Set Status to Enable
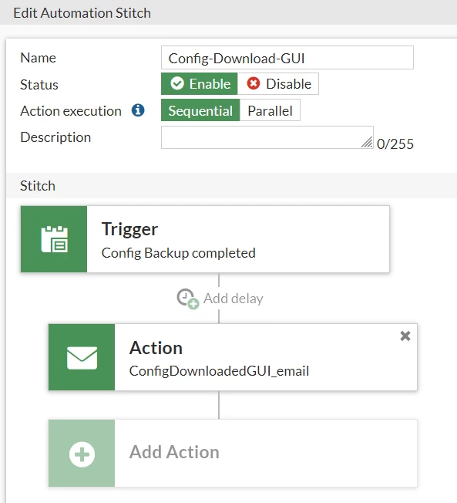The height and width of the screenshot is (503, 457). [200, 84]
